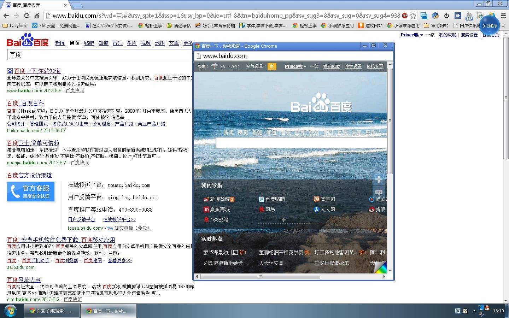Open the Chrome hamburger menu
The image size is (509, 318).
point(503,16)
